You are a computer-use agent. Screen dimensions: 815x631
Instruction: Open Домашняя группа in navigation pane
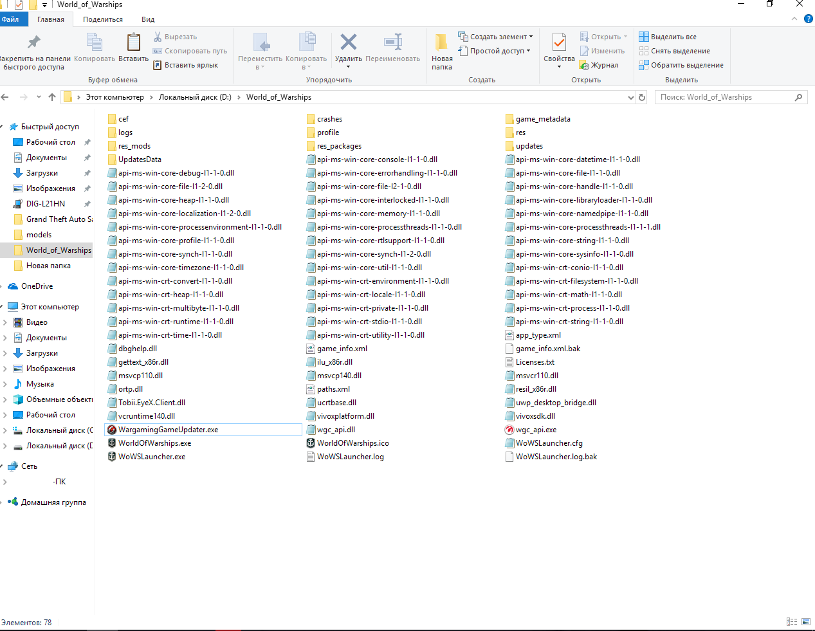(x=53, y=502)
